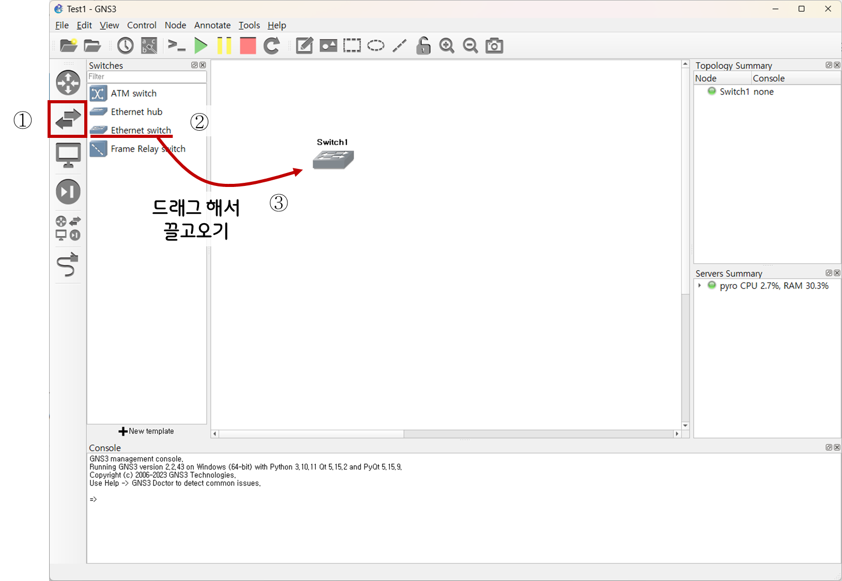The width and height of the screenshot is (842, 581).
Task: Click canvas scroll right arrow
Action: tap(677, 434)
